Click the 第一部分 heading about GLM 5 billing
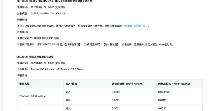 (x=55, y=1)
